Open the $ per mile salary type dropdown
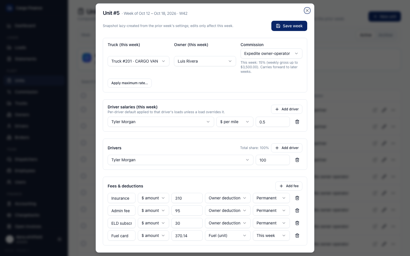Viewport: 410px width, 256px height. (x=235, y=122)
